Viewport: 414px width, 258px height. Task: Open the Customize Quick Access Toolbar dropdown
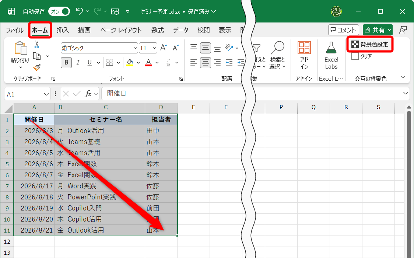(x=127, y=12)
